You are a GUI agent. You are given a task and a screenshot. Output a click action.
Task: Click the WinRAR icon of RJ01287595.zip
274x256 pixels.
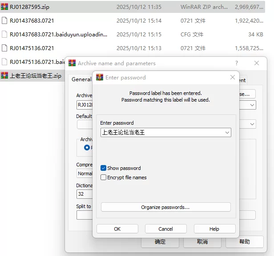click(x=4, y=7)
